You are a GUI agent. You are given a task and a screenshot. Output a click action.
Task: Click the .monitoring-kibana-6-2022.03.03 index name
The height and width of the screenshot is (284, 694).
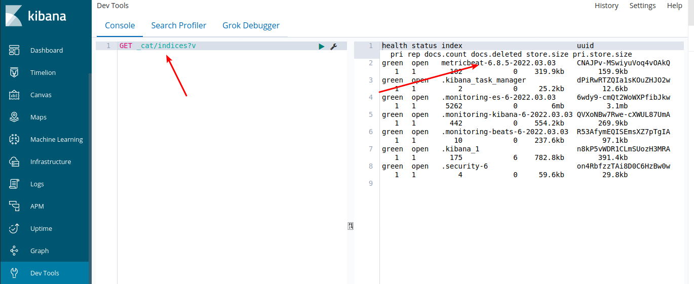pyautogui.click(x=507, y=114)
